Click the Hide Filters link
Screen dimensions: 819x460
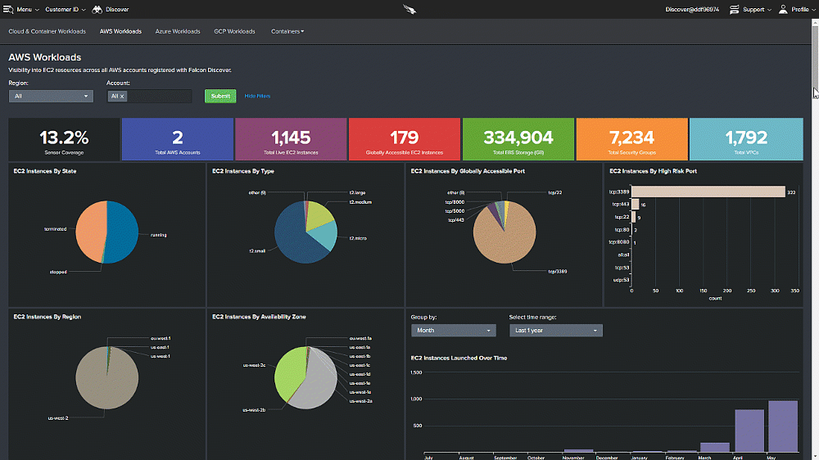pyautogui.click(x=257, y=97)
